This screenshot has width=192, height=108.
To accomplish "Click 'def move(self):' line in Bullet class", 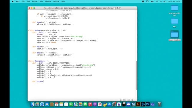I will (x=40, y=47).
